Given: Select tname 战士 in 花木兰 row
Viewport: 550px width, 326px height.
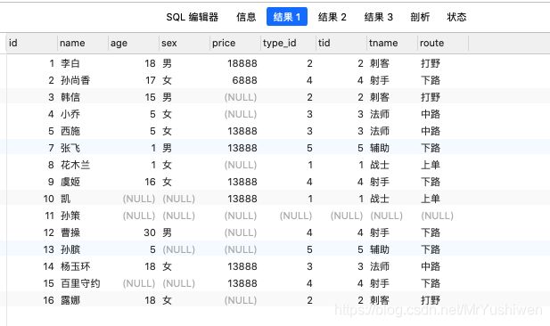Looking at the screenshot, I should click(x=380, y=165).
